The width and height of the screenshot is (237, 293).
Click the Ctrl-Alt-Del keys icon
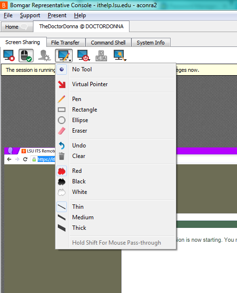[x=101, y=56]
